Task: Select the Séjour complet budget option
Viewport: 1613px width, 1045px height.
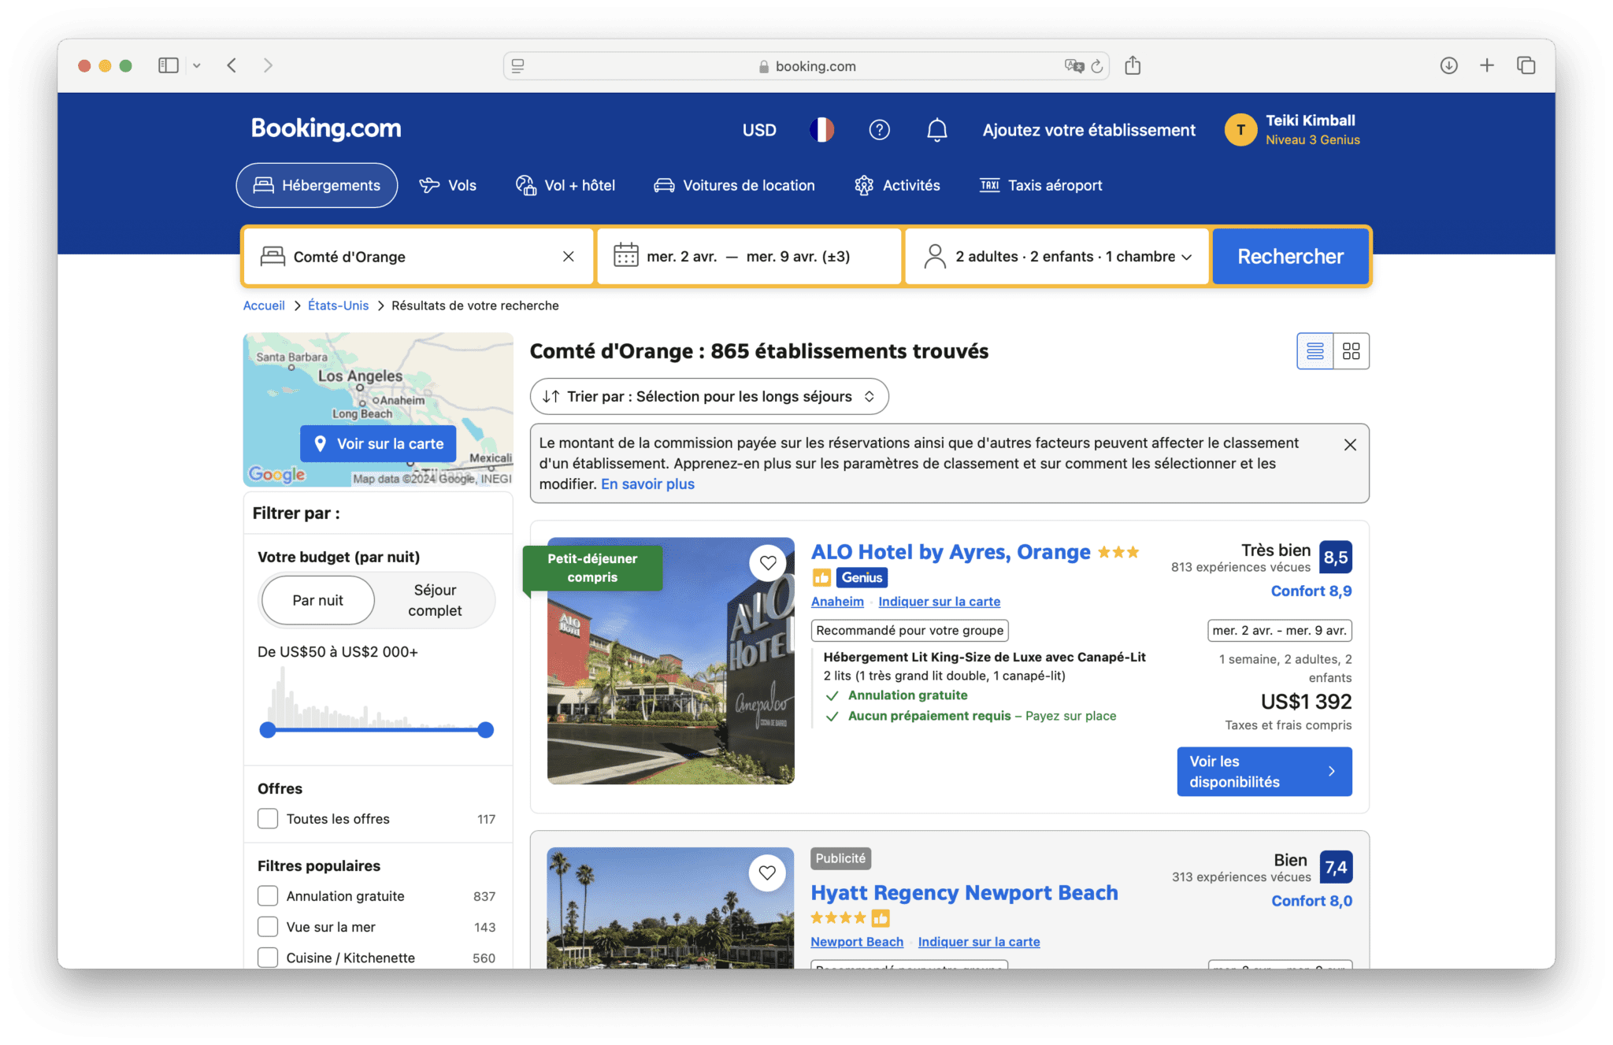Action: pyautogui.click(x=435, y=600)
